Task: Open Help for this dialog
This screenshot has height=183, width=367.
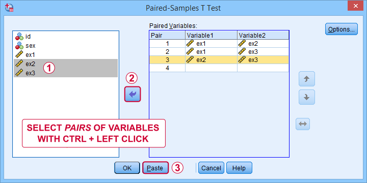Action: click(x=239, y=168)
